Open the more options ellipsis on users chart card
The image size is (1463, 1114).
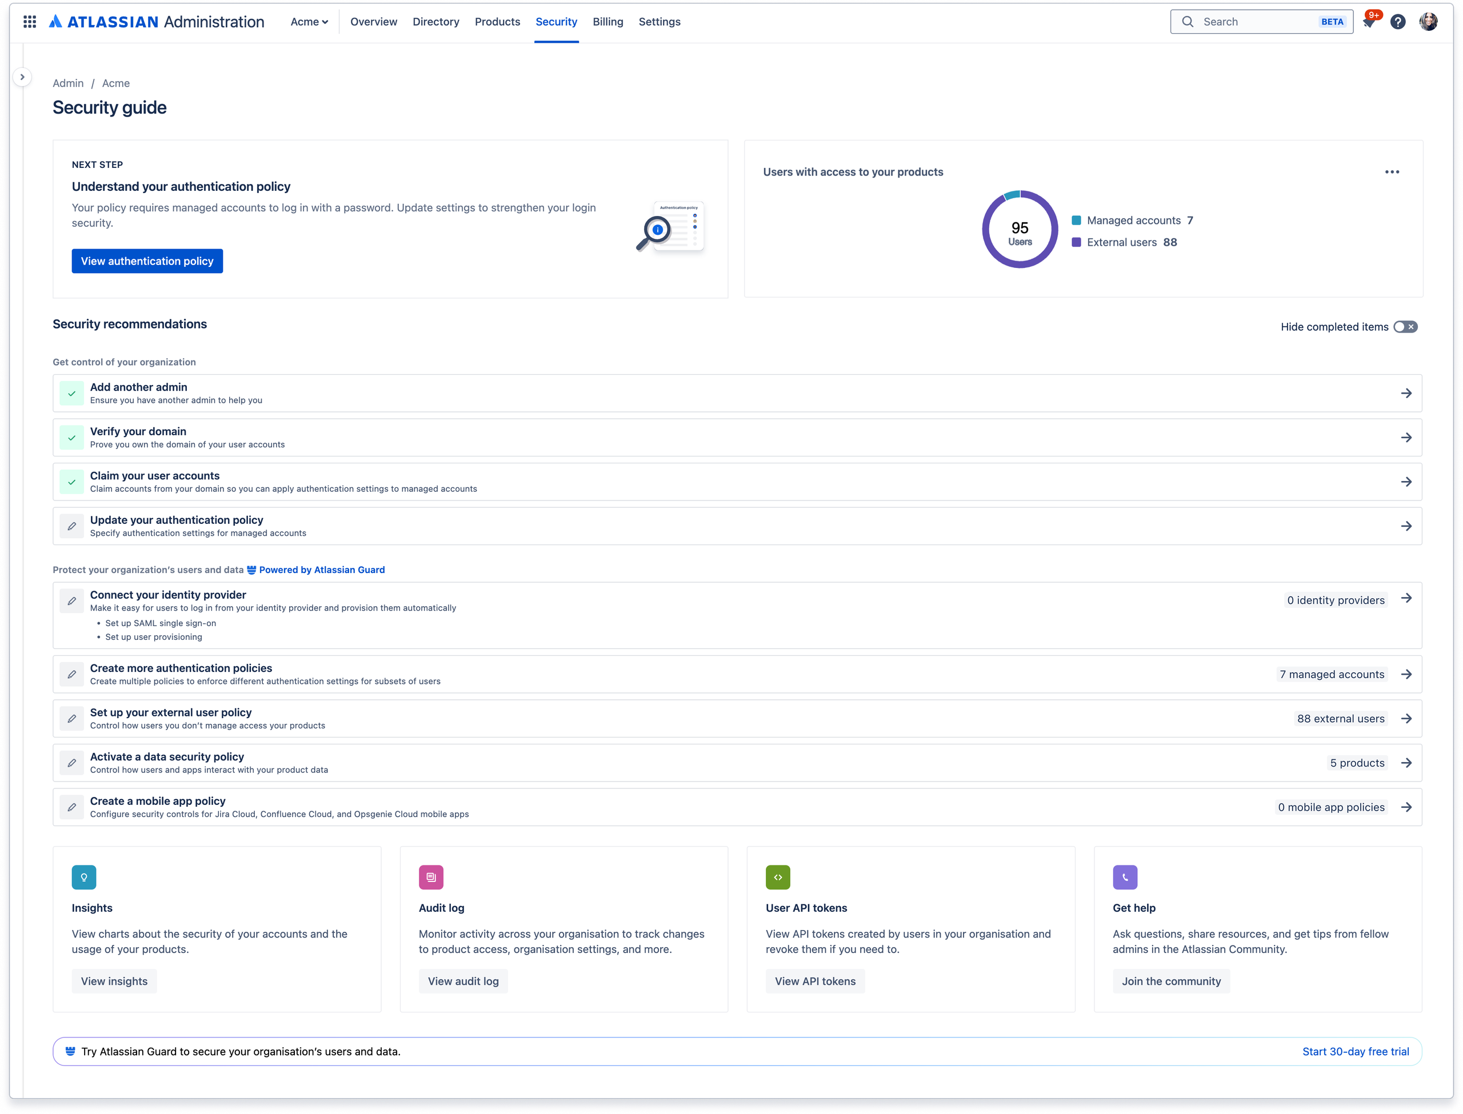[x=1393, y=172]
